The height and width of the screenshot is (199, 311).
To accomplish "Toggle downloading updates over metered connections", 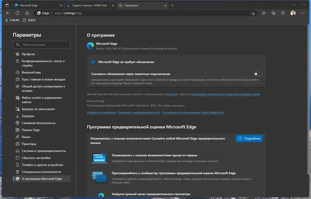I will click(258, 74).
